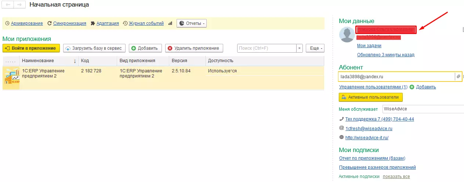The width and height of the screenshot is (464, 182).
Task: Go back with the left arrow button
Action: coord(8,5)
